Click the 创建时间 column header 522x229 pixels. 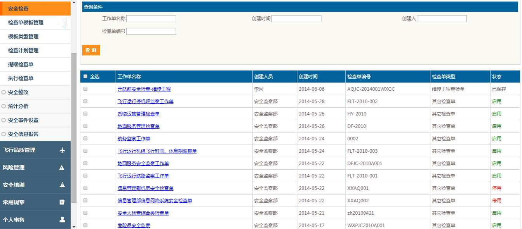pos(321,77)
